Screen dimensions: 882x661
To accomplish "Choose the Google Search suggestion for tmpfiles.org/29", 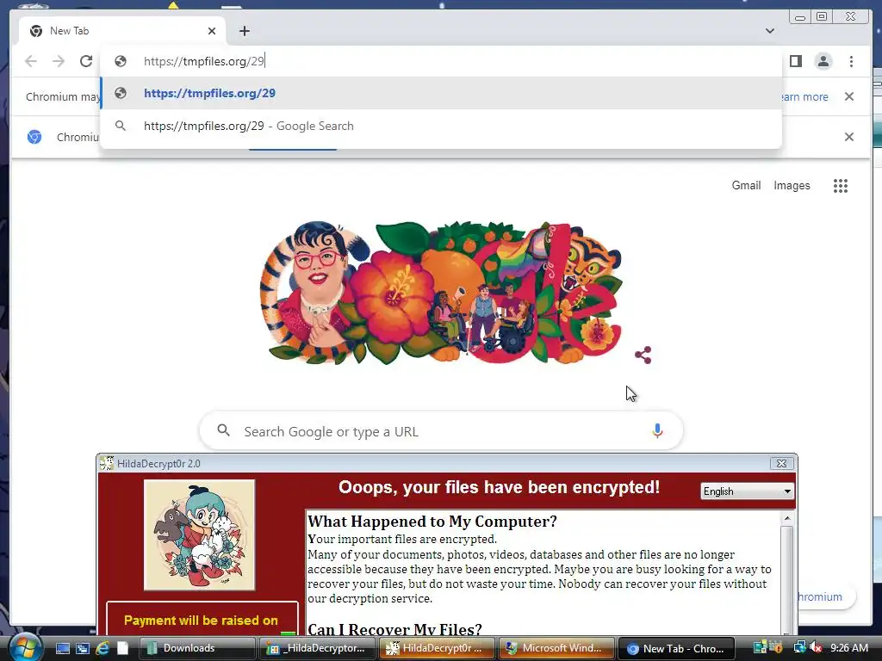I will click(x=441, y=126).
